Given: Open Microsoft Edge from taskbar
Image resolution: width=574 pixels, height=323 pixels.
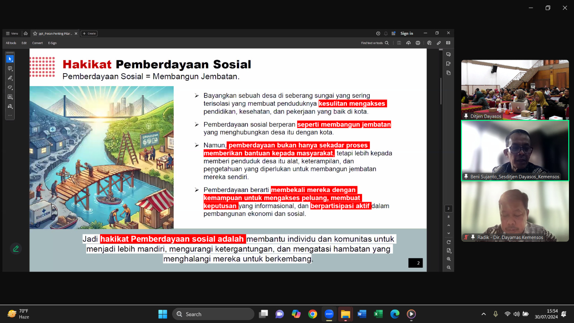Looking at the screenshot, I should (395, 314).
